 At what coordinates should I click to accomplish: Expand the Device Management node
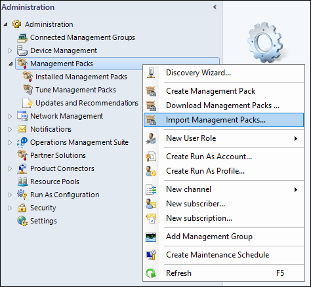click(10, 50)
